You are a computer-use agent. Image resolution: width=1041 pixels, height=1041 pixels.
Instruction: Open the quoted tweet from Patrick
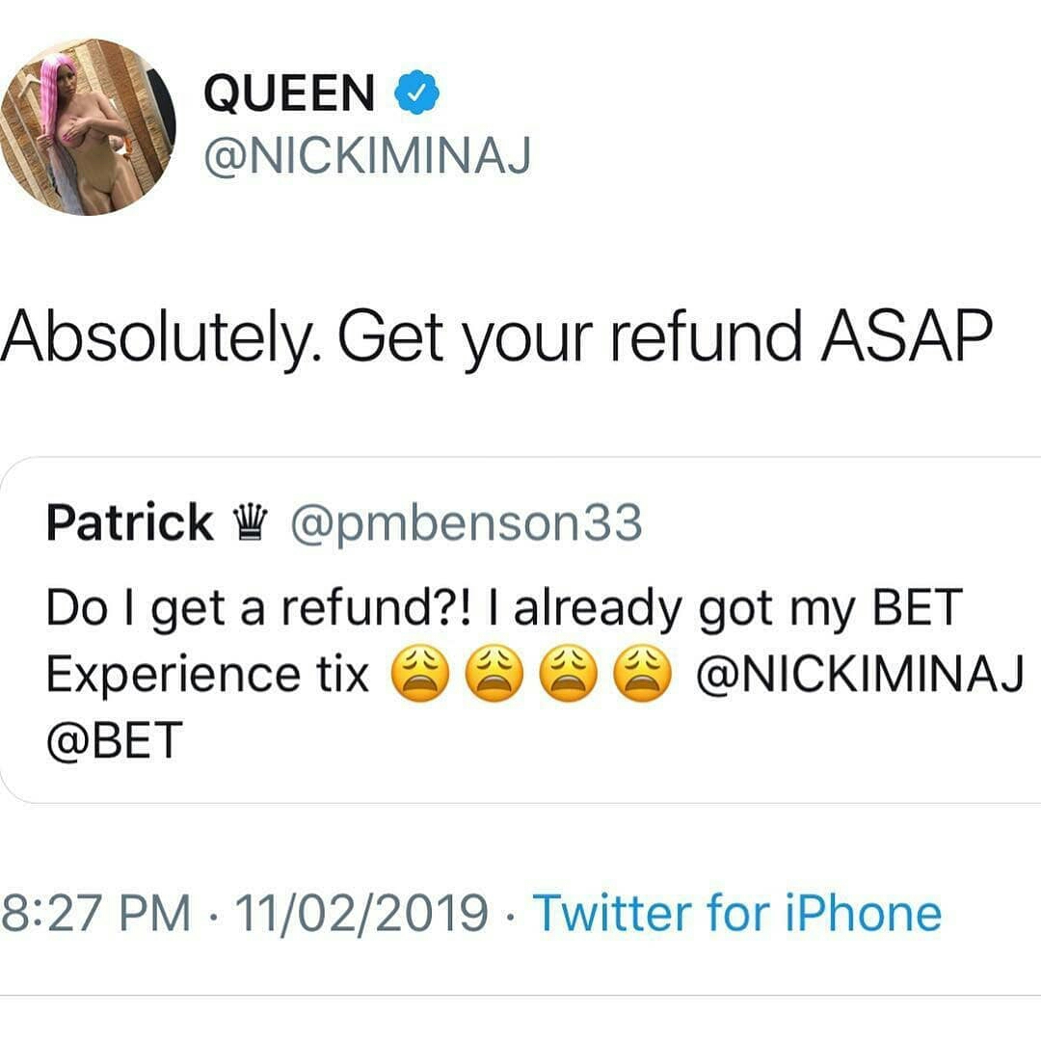pos(520,629)
